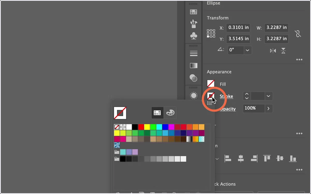
Task: Open the Swatches panel icon in dock
Action: pos(194,12)
